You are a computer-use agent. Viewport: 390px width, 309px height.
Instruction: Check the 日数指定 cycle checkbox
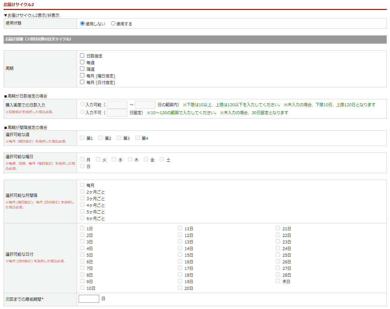[x=82, y=56]
